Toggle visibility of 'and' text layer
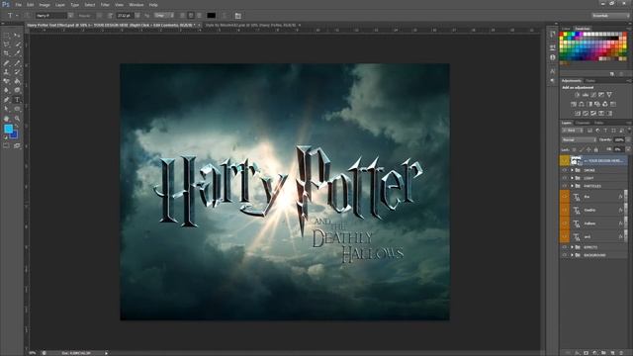 pos(565,236)
